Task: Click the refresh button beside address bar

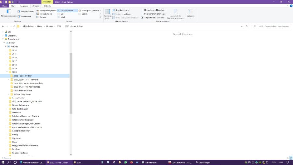Action: pos(247,26)
